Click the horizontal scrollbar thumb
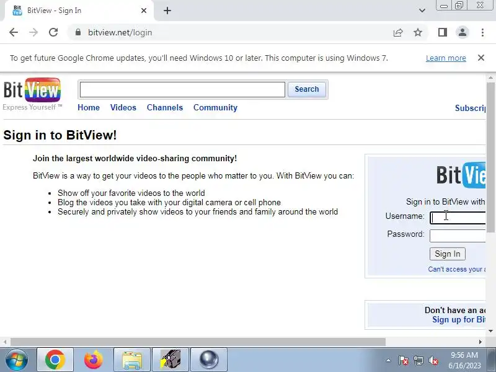The height and width of the screenshot is (372, 496). [x=198, y=342]
